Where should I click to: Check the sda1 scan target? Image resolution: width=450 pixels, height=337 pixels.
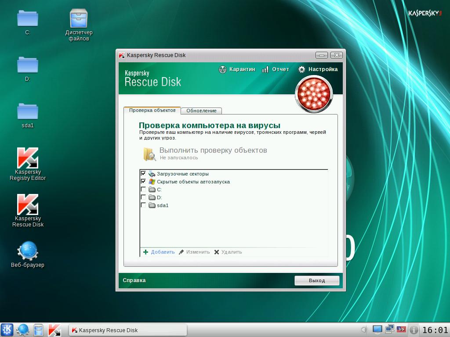pos(144,205)
